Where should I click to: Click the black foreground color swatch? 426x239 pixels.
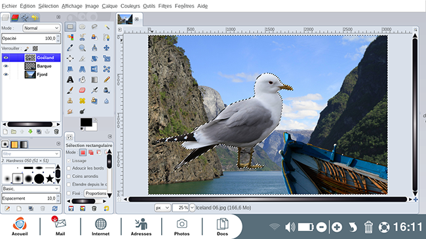86,122
